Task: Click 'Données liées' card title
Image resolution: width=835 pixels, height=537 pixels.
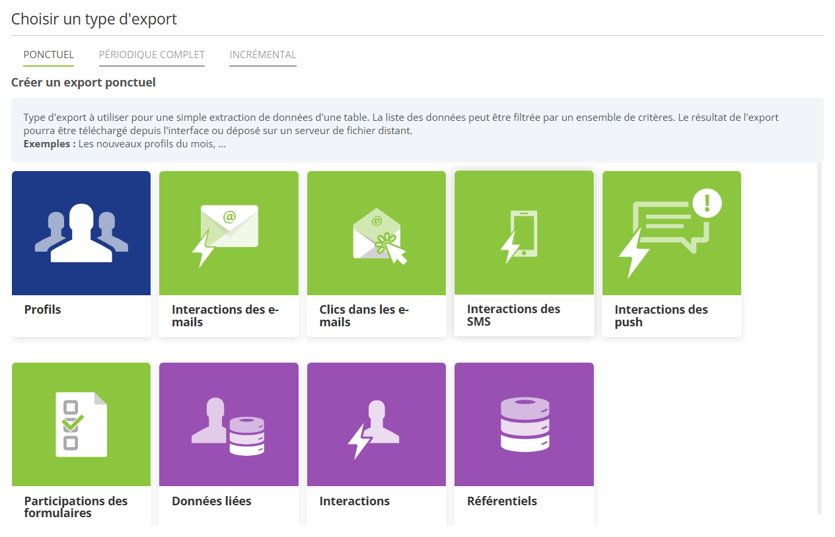Action: point(211,501)
